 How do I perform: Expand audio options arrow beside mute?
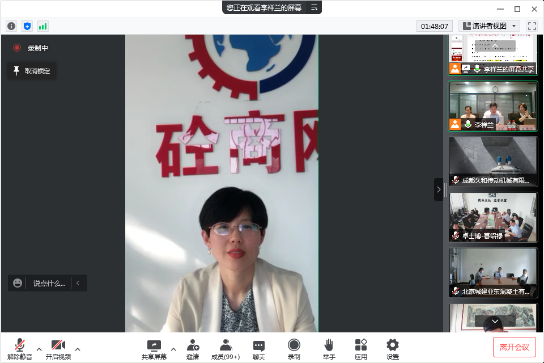(39, 349)
